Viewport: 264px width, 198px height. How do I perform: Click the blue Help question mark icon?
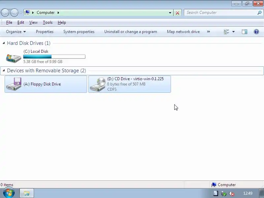point(256,32)
